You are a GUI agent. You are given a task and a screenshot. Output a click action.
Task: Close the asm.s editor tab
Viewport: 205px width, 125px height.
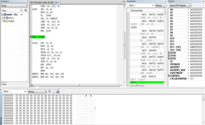click(x=125, y=1)
